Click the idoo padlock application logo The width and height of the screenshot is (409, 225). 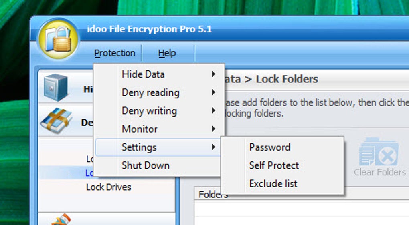tap(59, 40)
